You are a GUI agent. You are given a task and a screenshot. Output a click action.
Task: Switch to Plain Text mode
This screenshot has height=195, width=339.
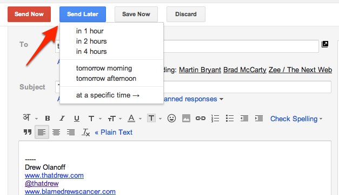114,132
